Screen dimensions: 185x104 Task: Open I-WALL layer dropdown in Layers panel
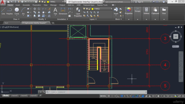coord(111,9)
